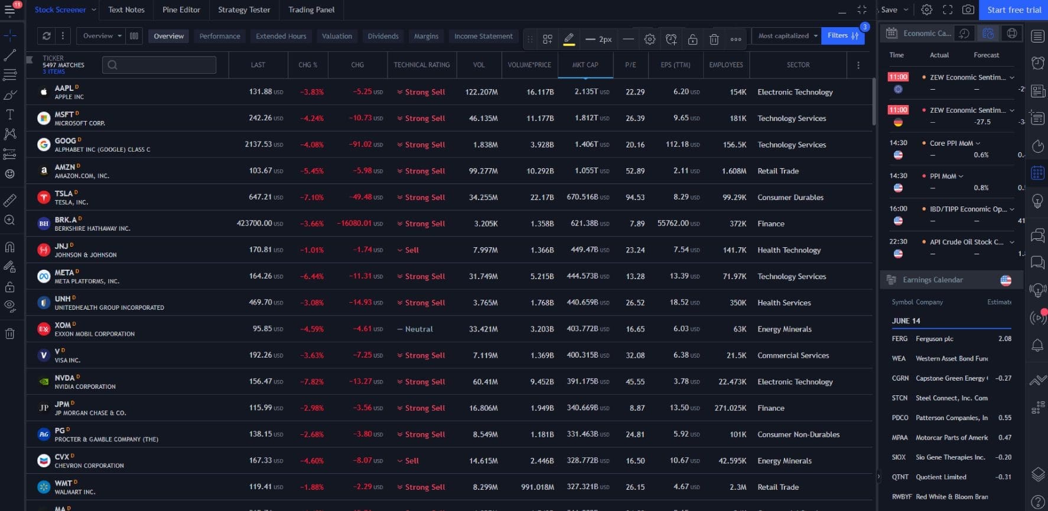Change the pencil line color swatch
1048x511 pixels.
[x=569, y=40]
